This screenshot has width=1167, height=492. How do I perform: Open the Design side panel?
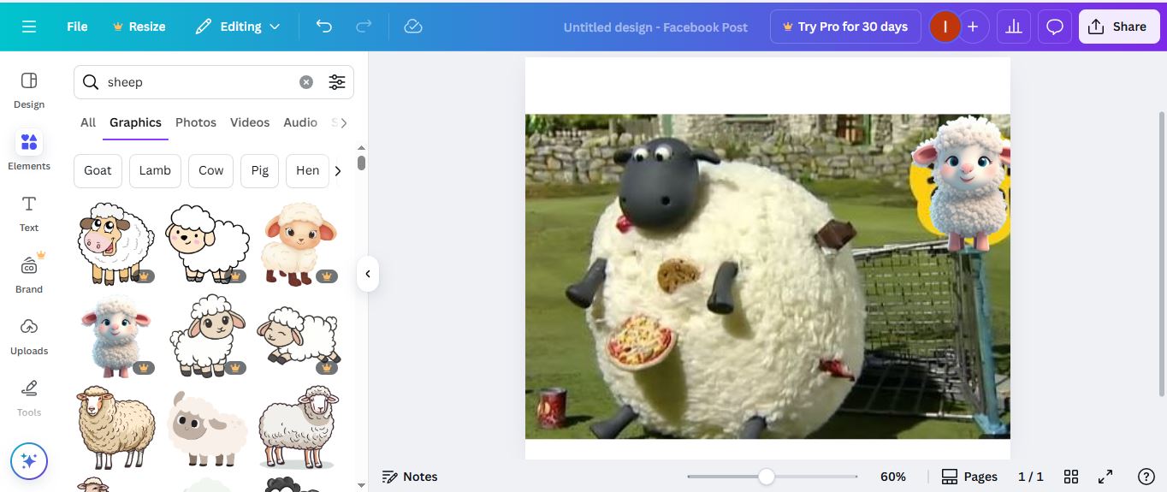[29, 91]
